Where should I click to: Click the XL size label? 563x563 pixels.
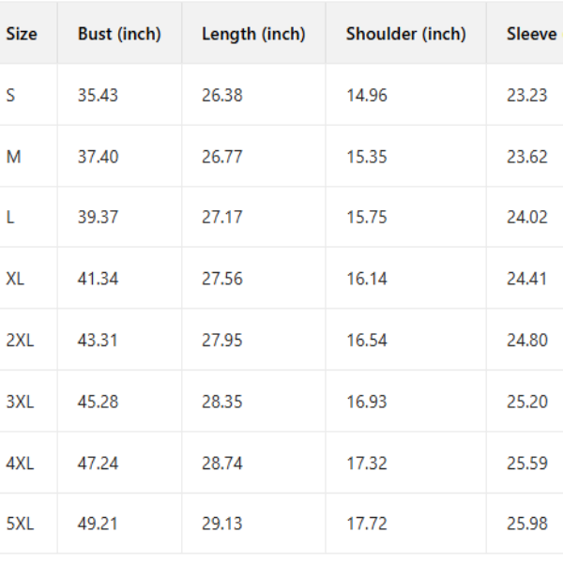tap(16, 279)
